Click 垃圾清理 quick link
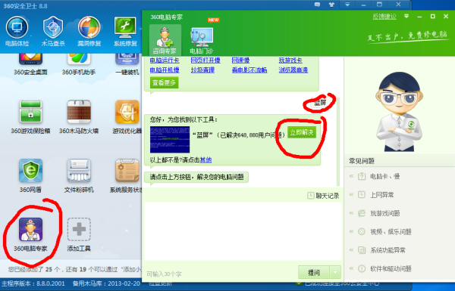 (x=202, y=70)
